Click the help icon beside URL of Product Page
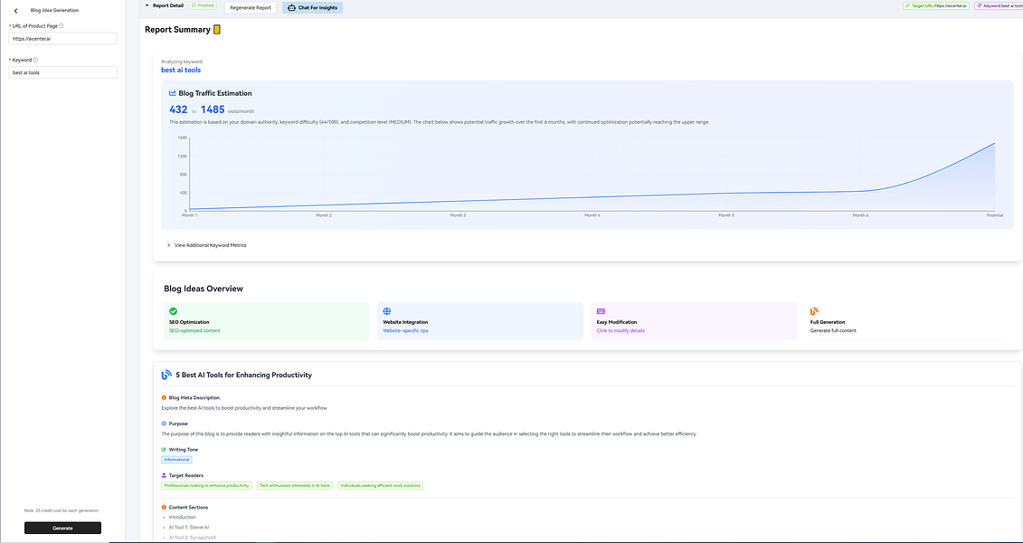This screenshot has height=543, width=1023. [62, 25]
